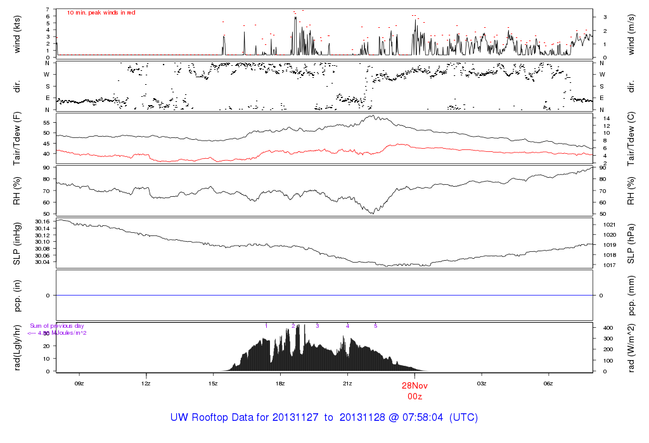Click the left 'dir.' axis label
Image resolution: width=649 pixels, height=443 pixels.
pyautogui.click(x=17, y=87)
